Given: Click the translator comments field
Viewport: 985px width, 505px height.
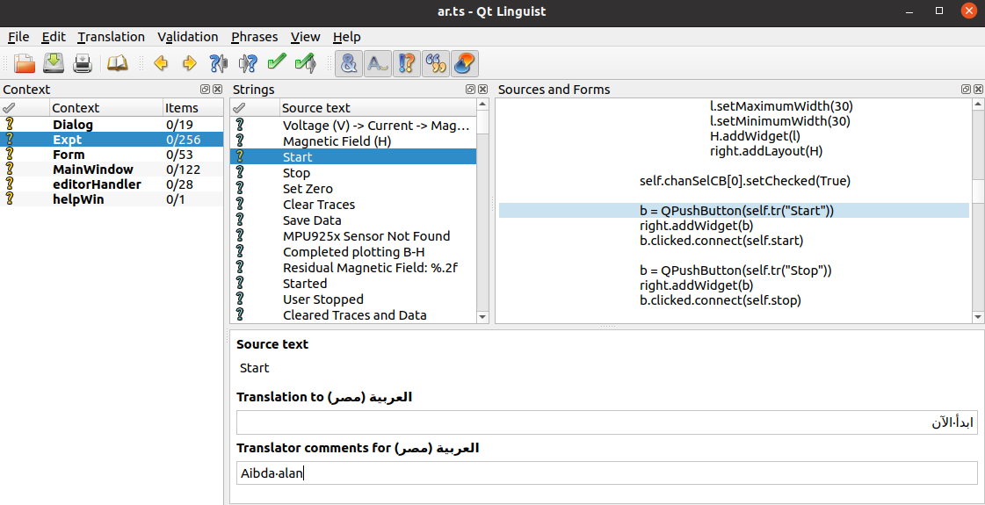Looking at the screenshot, I should pos(607,473).
